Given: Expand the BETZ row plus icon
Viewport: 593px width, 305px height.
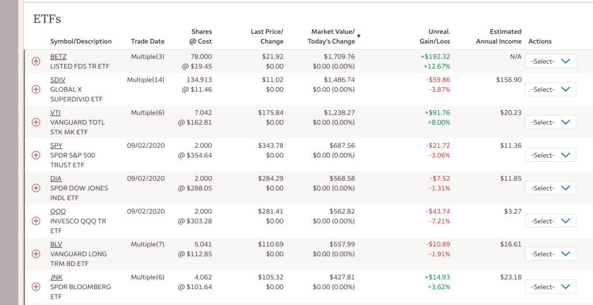Looking at the screenshot, I should pyautogui.click(x=36, y=61).
